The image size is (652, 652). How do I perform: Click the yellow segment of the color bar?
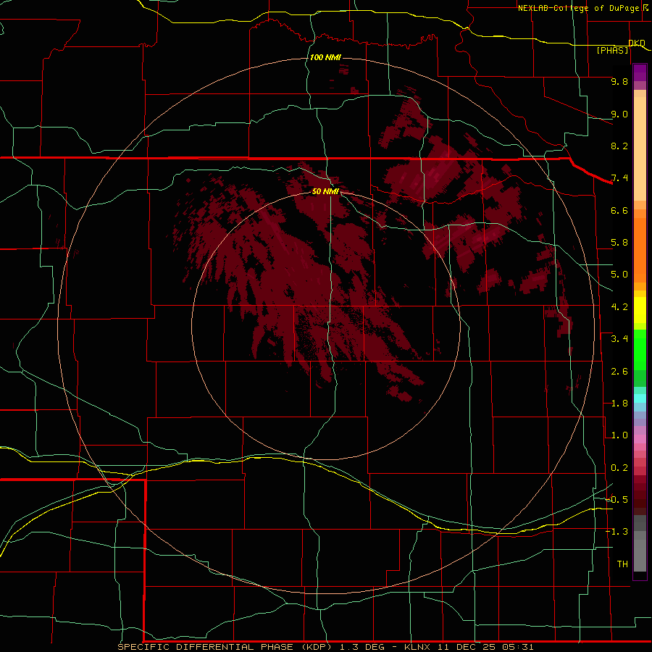pyautogui.click(x=640, y=310)
